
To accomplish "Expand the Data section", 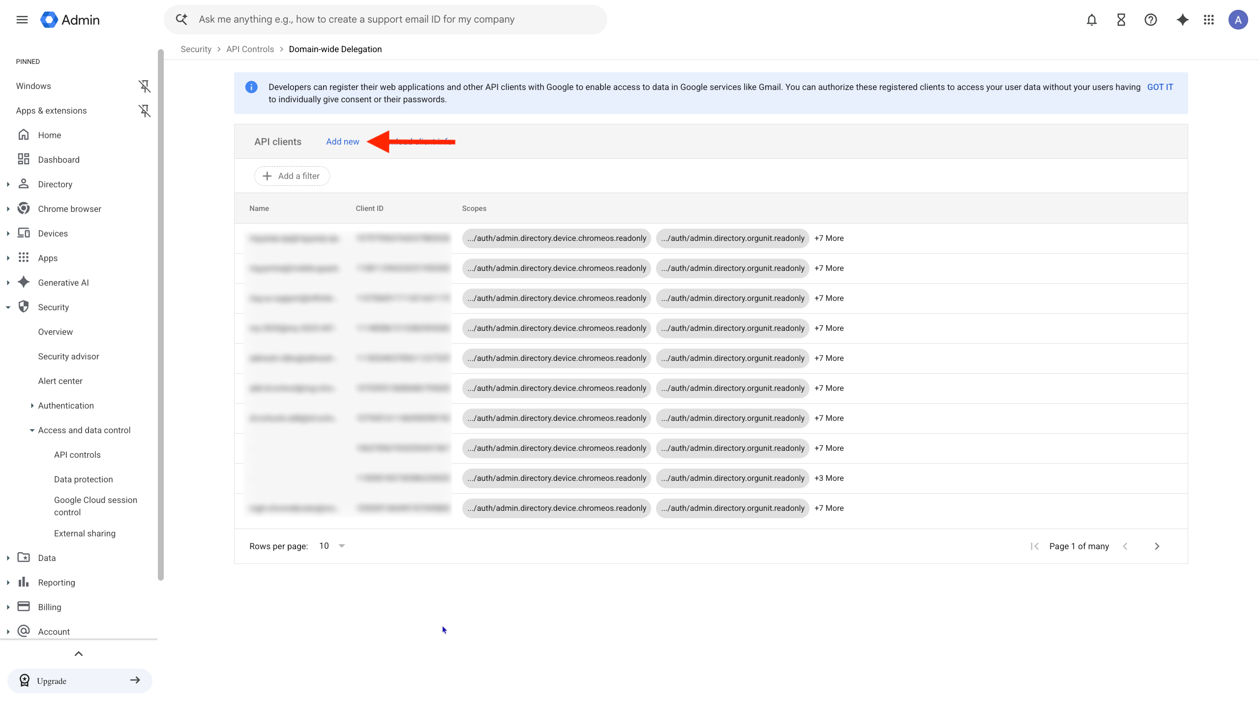I will [8, 558].
